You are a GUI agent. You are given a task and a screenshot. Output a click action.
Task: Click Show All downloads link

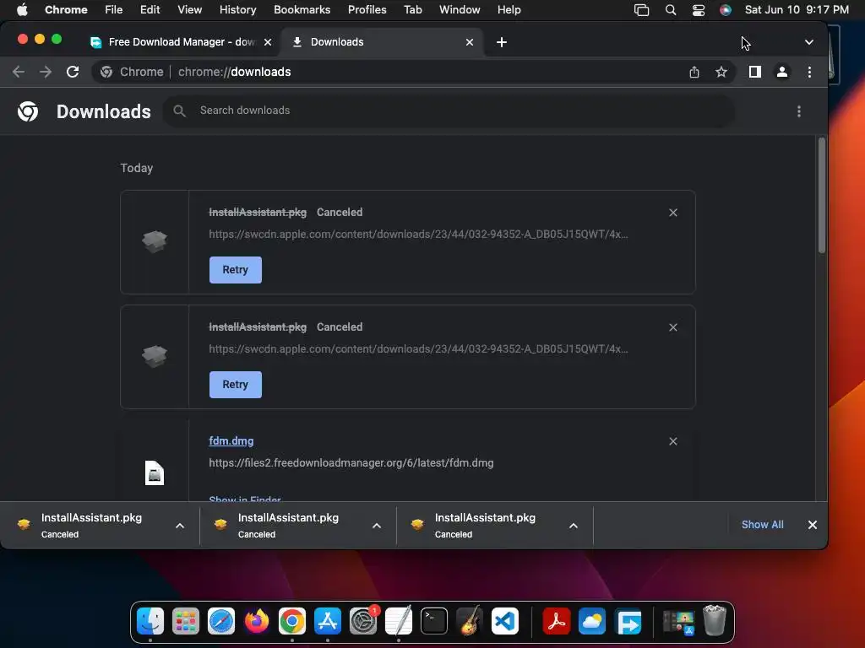763,525
